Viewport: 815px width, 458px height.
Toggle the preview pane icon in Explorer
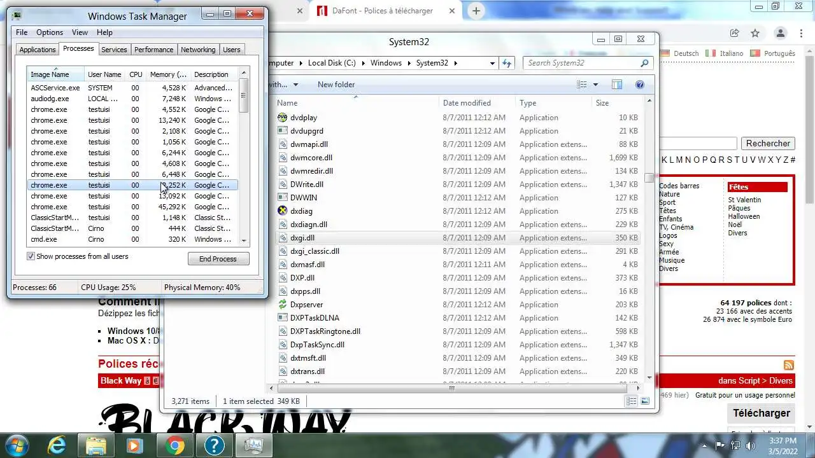616,85
